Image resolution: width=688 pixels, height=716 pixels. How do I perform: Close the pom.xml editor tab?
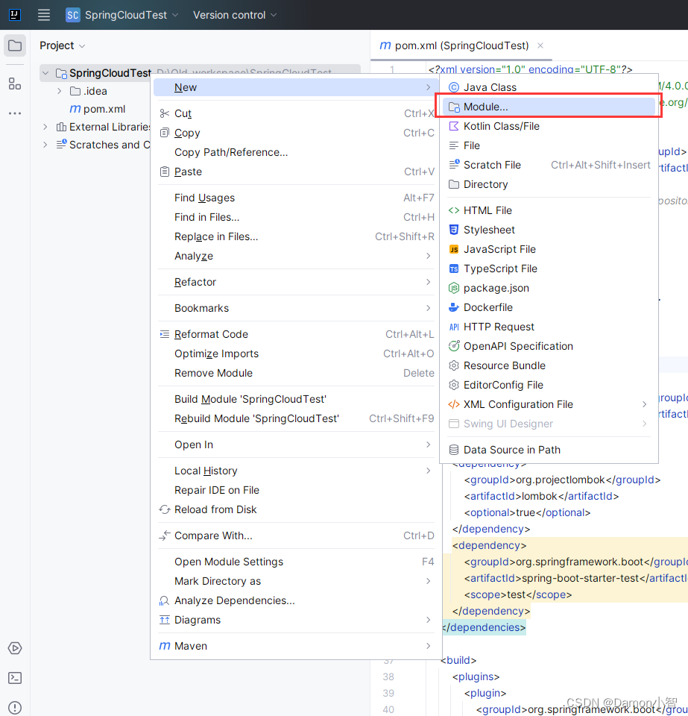click(x=540, y=45)
